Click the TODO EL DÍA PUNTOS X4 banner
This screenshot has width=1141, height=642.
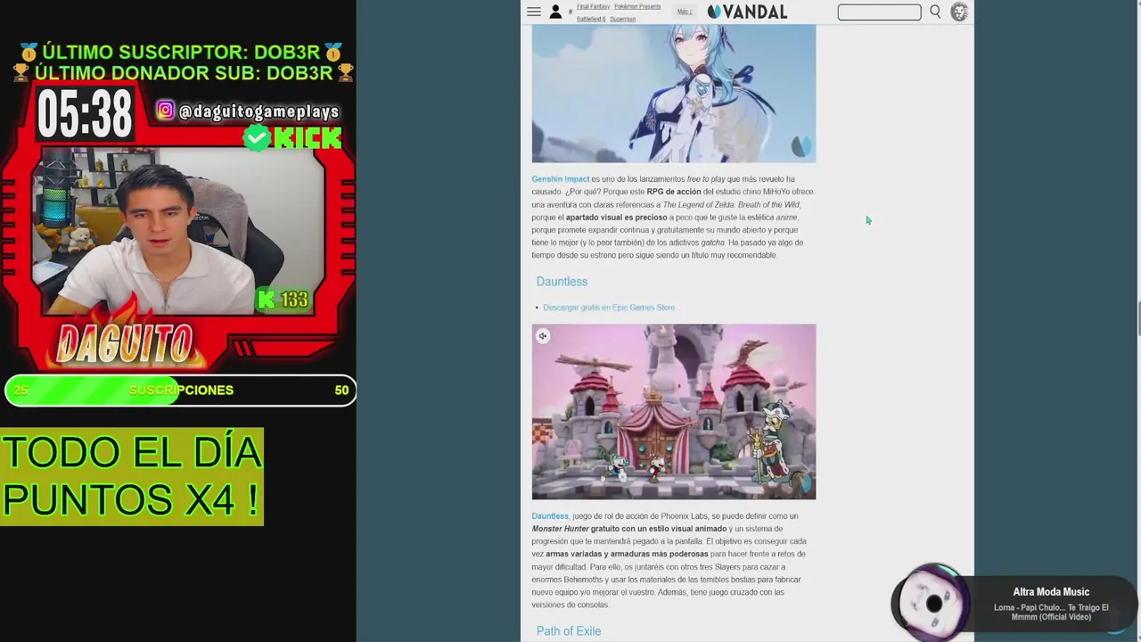tap(132, 477)
